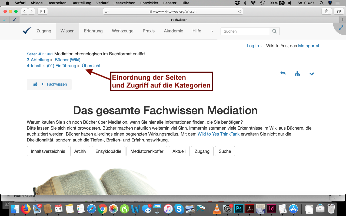Open the sitemap structure icon

coord(297,73)
